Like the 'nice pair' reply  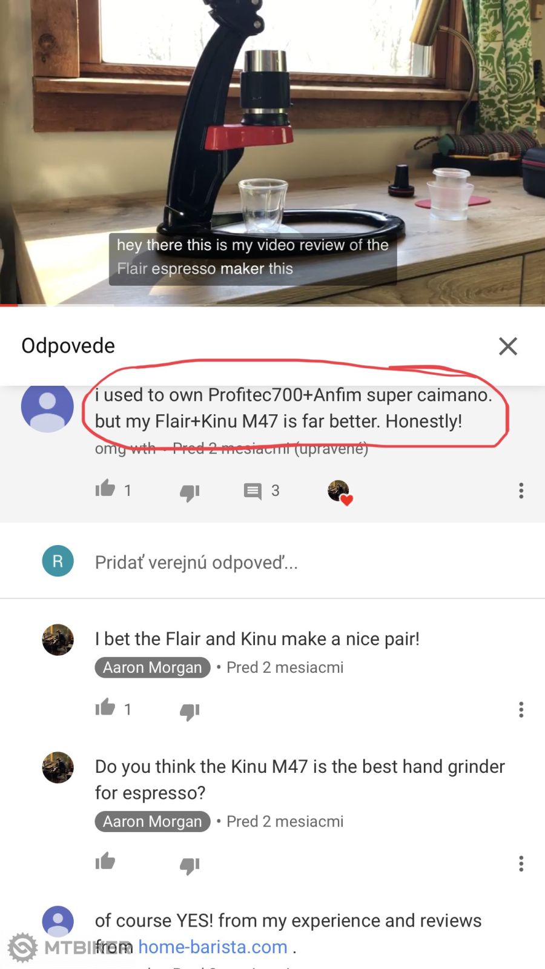click(105, 707)
